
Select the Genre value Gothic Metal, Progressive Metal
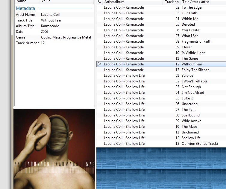coord(66,37)
